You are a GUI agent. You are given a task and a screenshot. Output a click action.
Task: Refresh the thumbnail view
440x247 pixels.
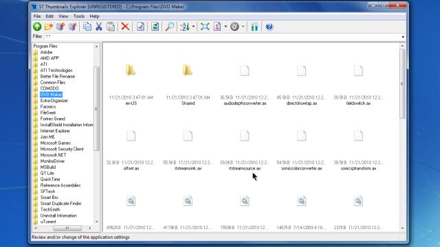(x=155, y=27)
